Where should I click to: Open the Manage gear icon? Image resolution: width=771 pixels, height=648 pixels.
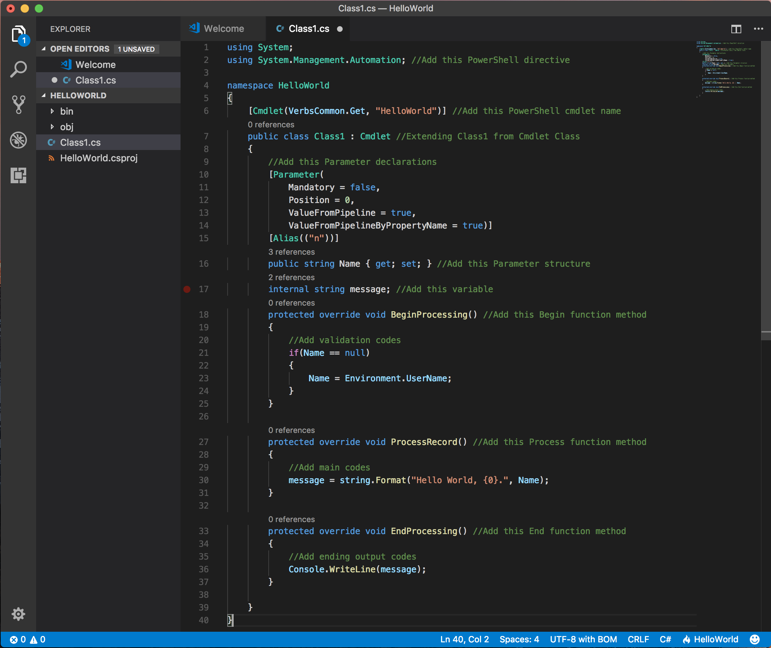coord(18,613)
